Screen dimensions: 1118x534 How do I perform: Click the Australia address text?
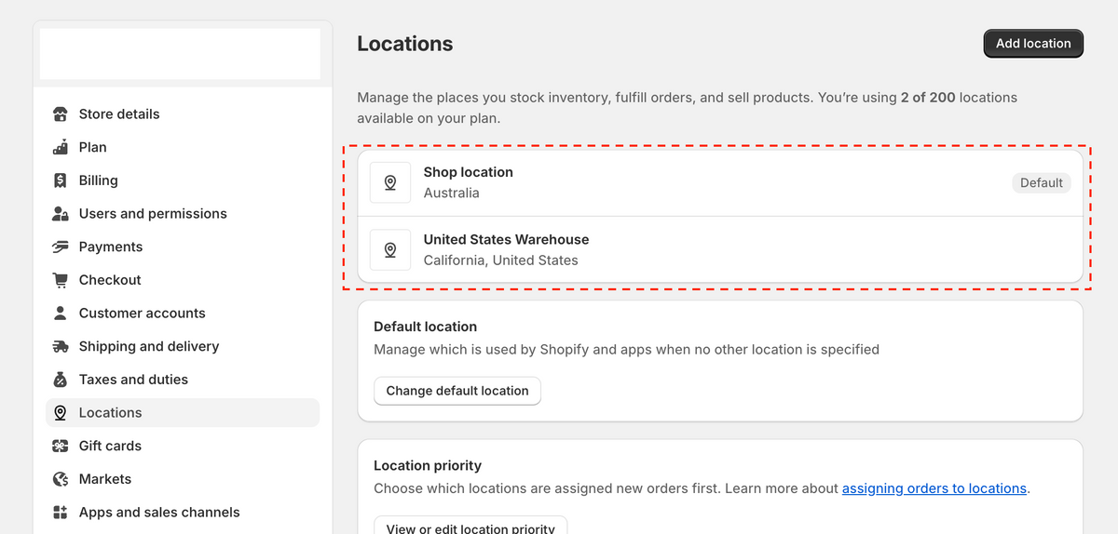pyautogui.click(x=452, y=194)
